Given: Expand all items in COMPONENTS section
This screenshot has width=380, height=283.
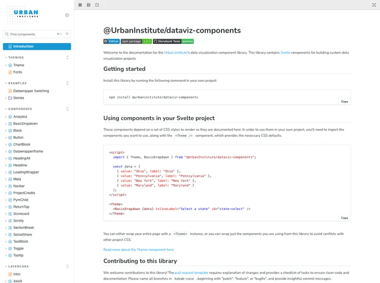Looking at the screenshot, I should point(67,109).
